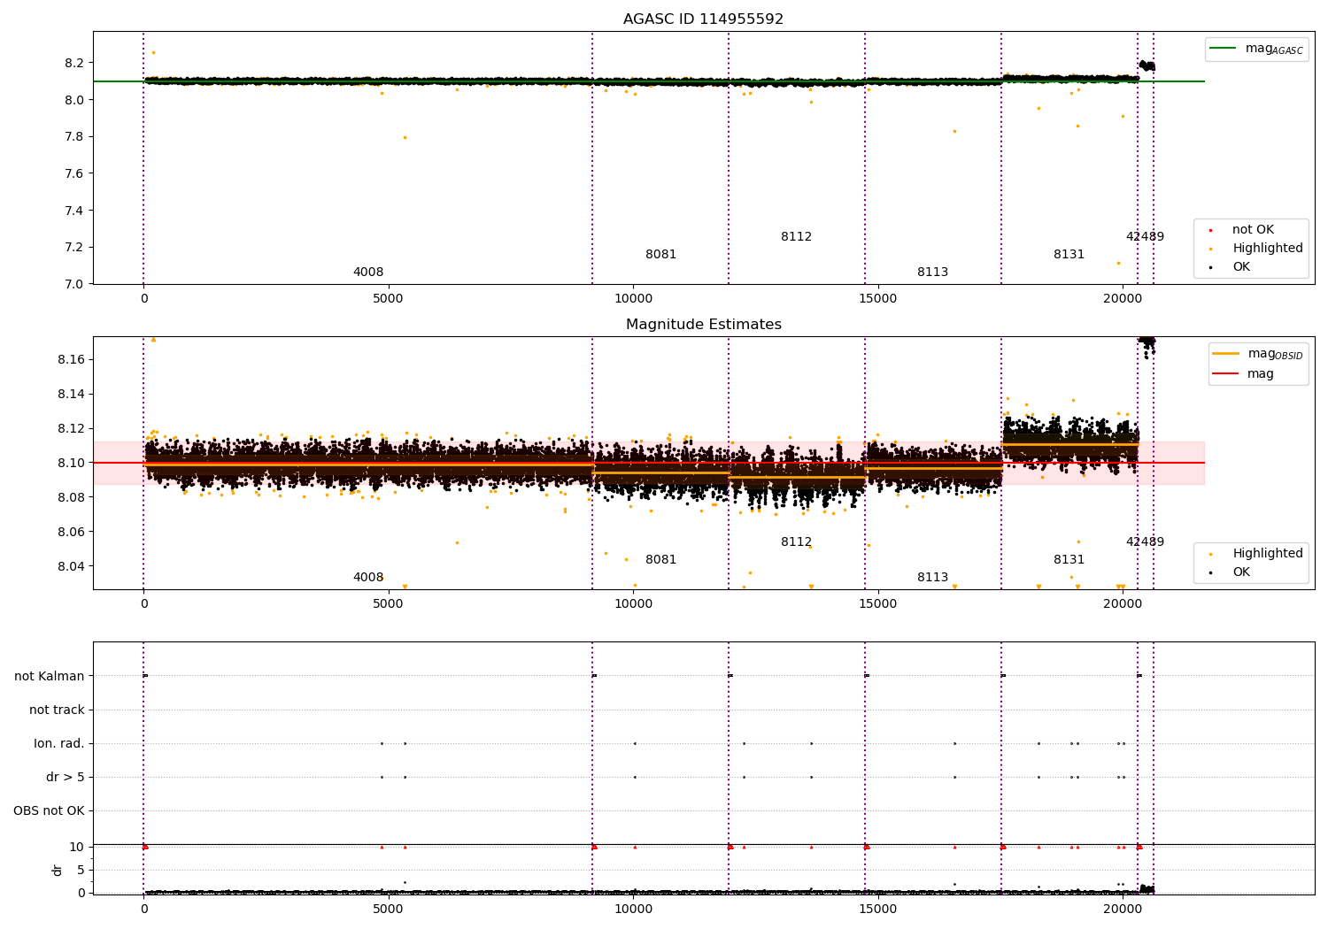Click the rotated 'dr' y-axis label
Image resolution: width=1328 pixels, height=929 pixels.
[58, 870]
